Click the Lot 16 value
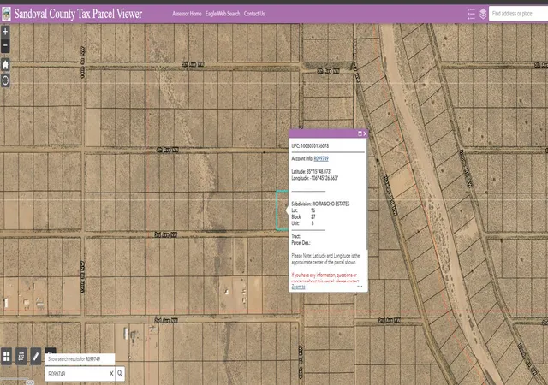The height and width of the screenshot is (385, 548). tap(313, 210)
